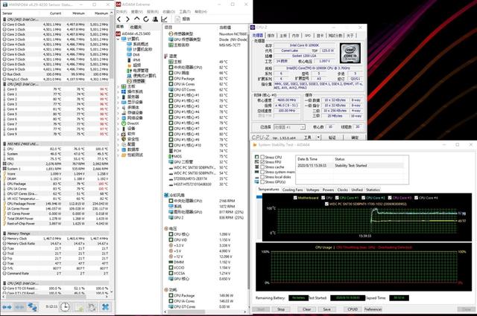This screenshot has width=477, height=316.
Task: Enable Stress CPU checkbox
Action: [262, 157]
